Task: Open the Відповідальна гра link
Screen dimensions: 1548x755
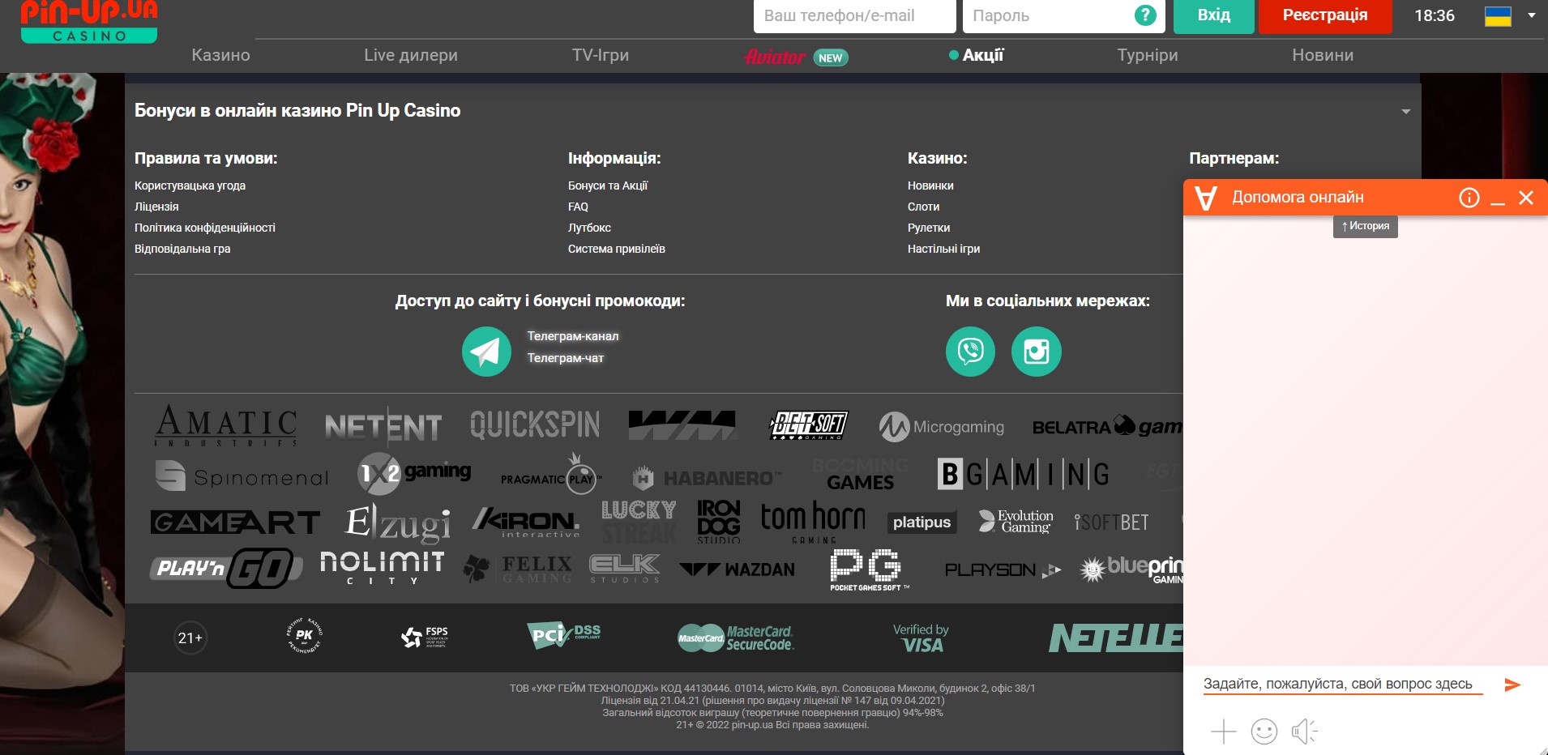Action: coord(182,249)
